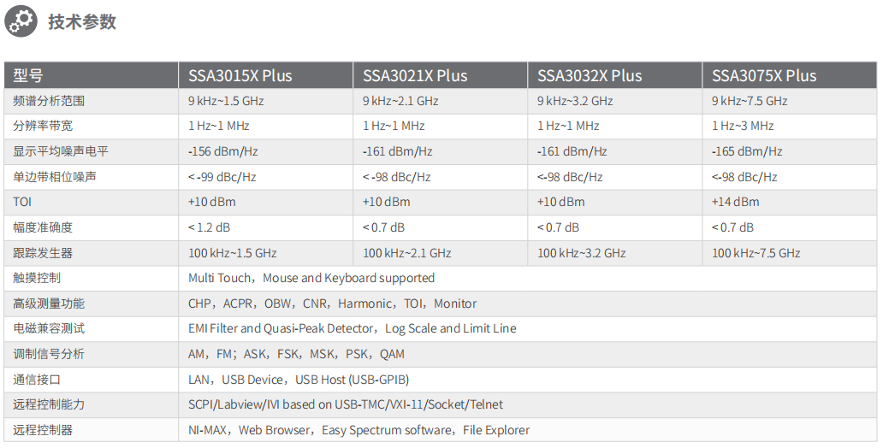Image resolution: width=889 pixels, height=448 pixels.
Task: Click the SSA3032X Plus column header
Action: click(x=590, y=75)
